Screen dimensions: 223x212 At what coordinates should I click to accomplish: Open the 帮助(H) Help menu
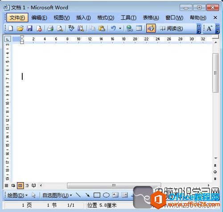click(x=198, y=18)
